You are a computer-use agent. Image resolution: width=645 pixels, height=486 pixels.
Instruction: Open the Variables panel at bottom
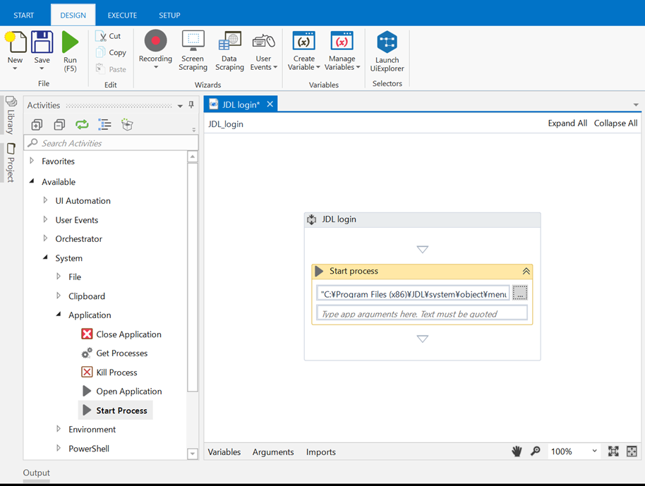(224, 452)
